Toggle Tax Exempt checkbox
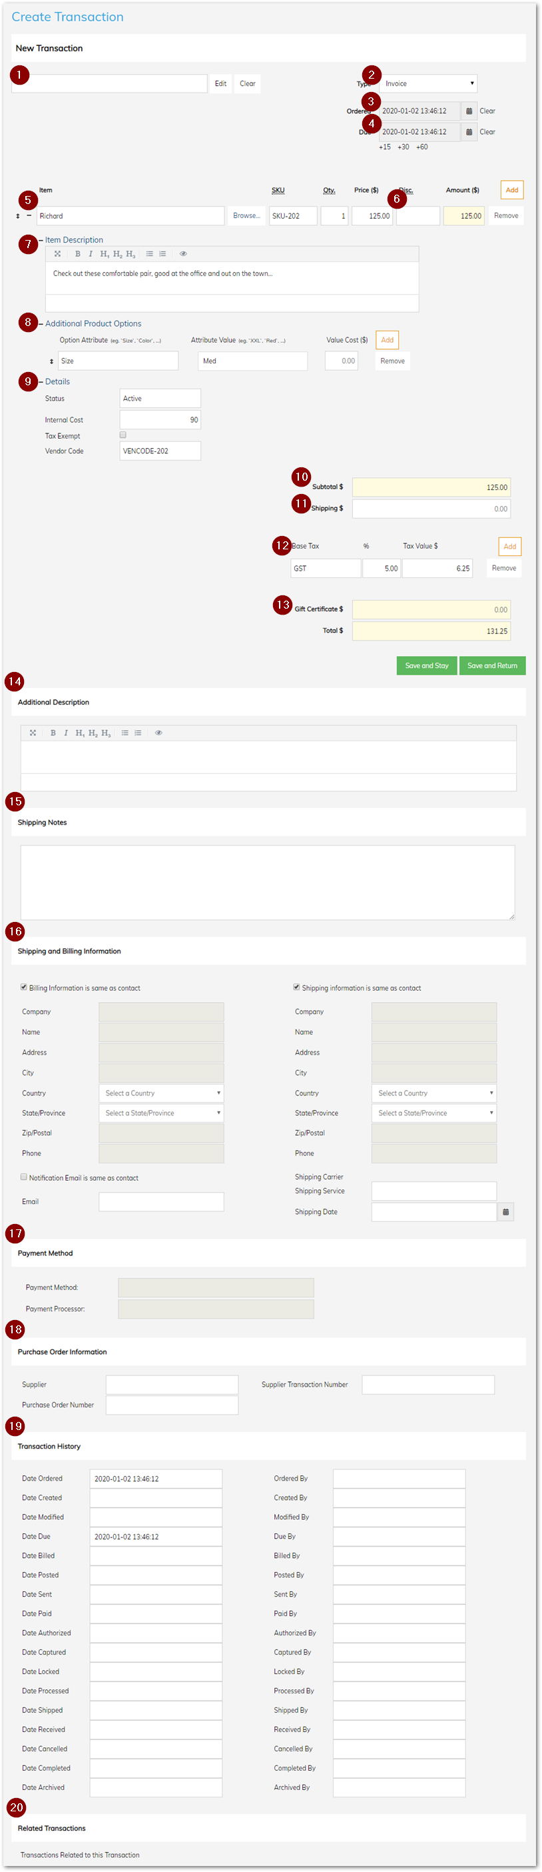Image resolution: width=542 pixels, height=1872 pixels. point(123,435)
